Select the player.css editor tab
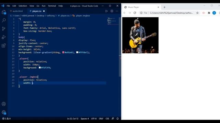This screenshot has width=220, height=123. pyautogui.click(x=37, y=11)
